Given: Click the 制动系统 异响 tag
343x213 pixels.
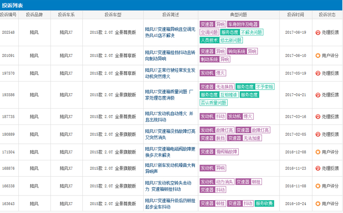Looking at the screenshot, I should [215, 59].
